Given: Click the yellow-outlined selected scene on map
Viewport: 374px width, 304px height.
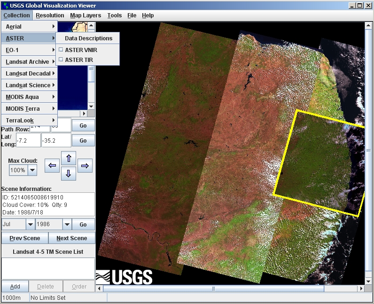Looking at the screenshot, I should pyautogui.click(x=319, y=164).
